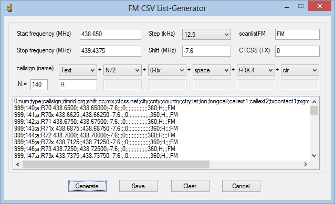Viewport: 335px width, 204px height.
Task: Open the Step (kHz) dropdown showing 12.5
Action: tap(206, 35)
